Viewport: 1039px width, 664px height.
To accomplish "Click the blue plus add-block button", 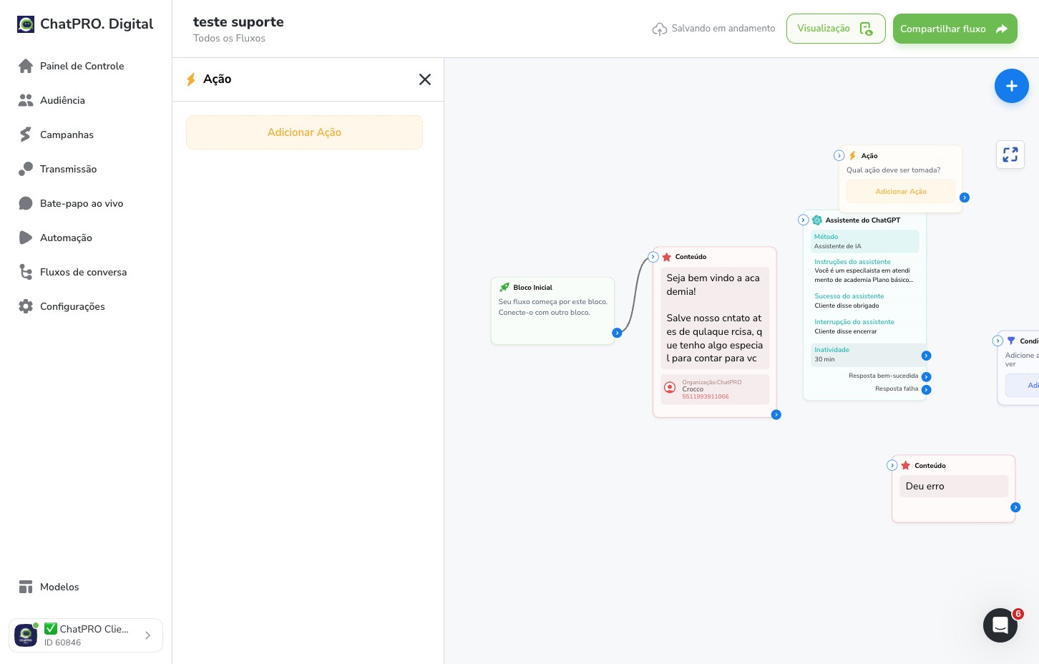I will click(x=1011, y=86).
